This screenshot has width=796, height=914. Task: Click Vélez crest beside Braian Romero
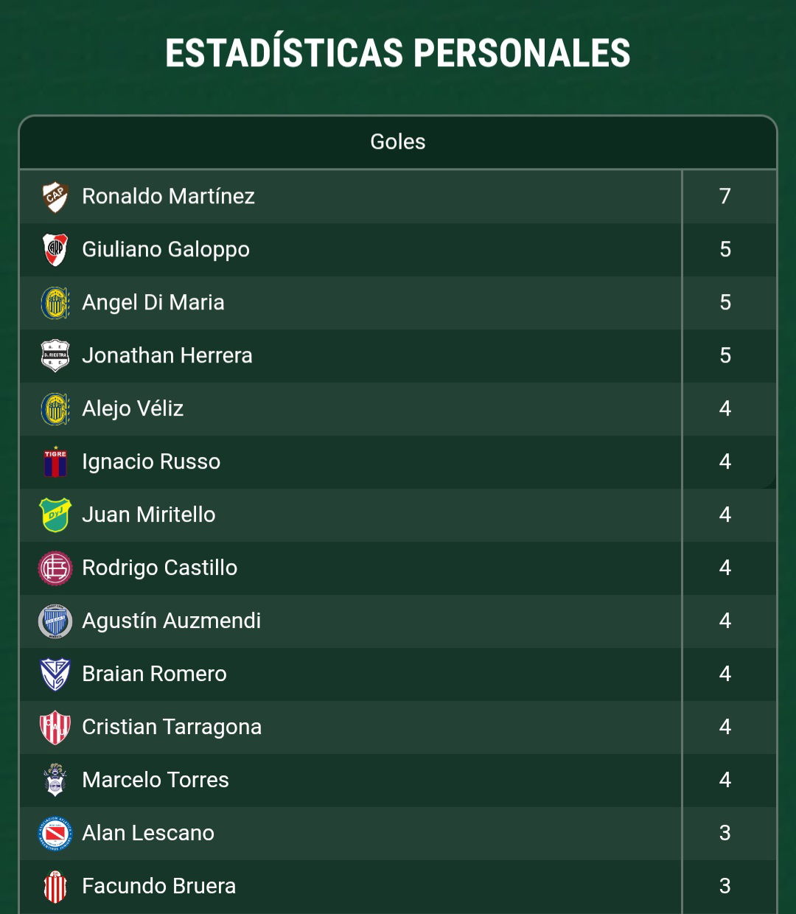(x=55, y=674)
